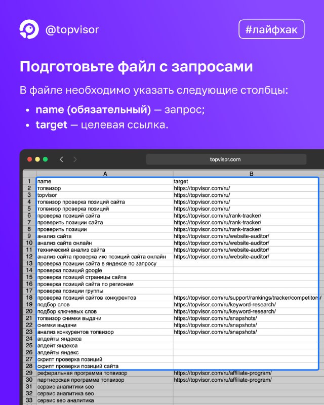Select 'партнерская программа топвизор' cell

coord(105,380)
